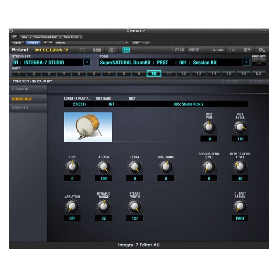
Task: Click the INST LEVEL knob
Action: [x=240, y=127]
